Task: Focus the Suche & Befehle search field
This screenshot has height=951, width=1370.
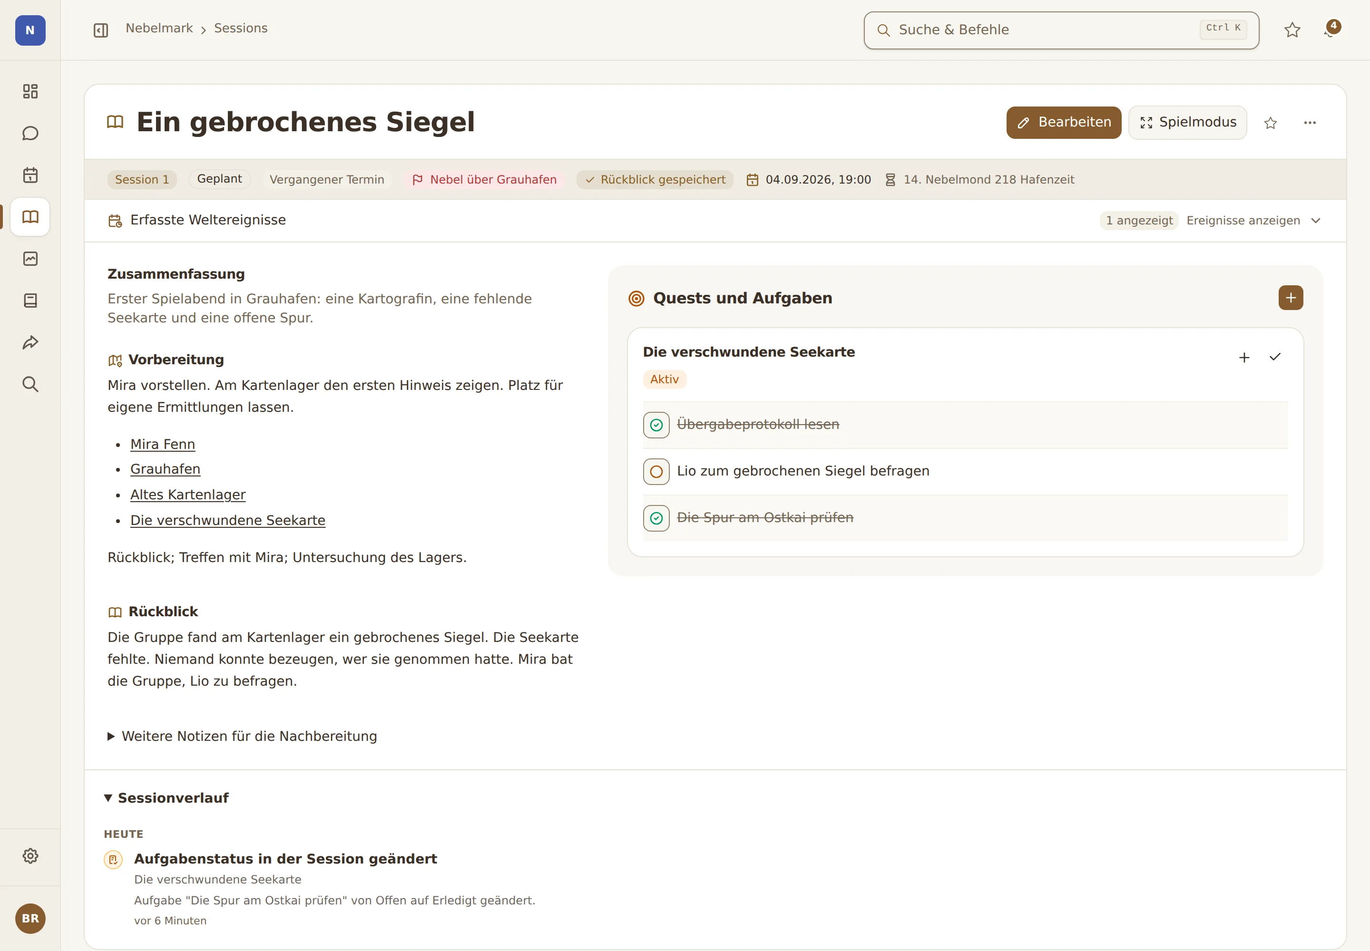Action: (x=1061, y=30)
